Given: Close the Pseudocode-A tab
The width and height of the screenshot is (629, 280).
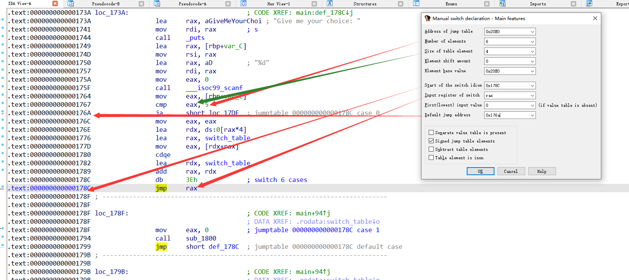Looking at the screenshot, I should (x=228, y=4).
